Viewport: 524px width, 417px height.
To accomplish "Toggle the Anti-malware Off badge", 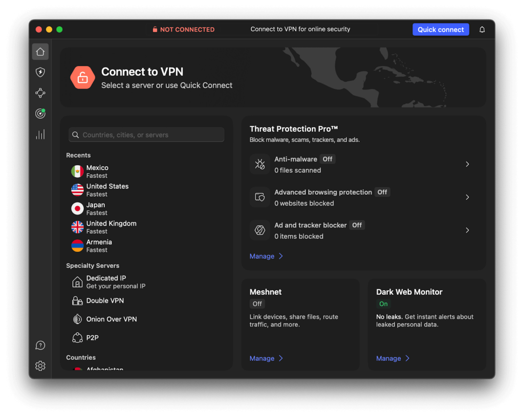I will click(327, 159).
